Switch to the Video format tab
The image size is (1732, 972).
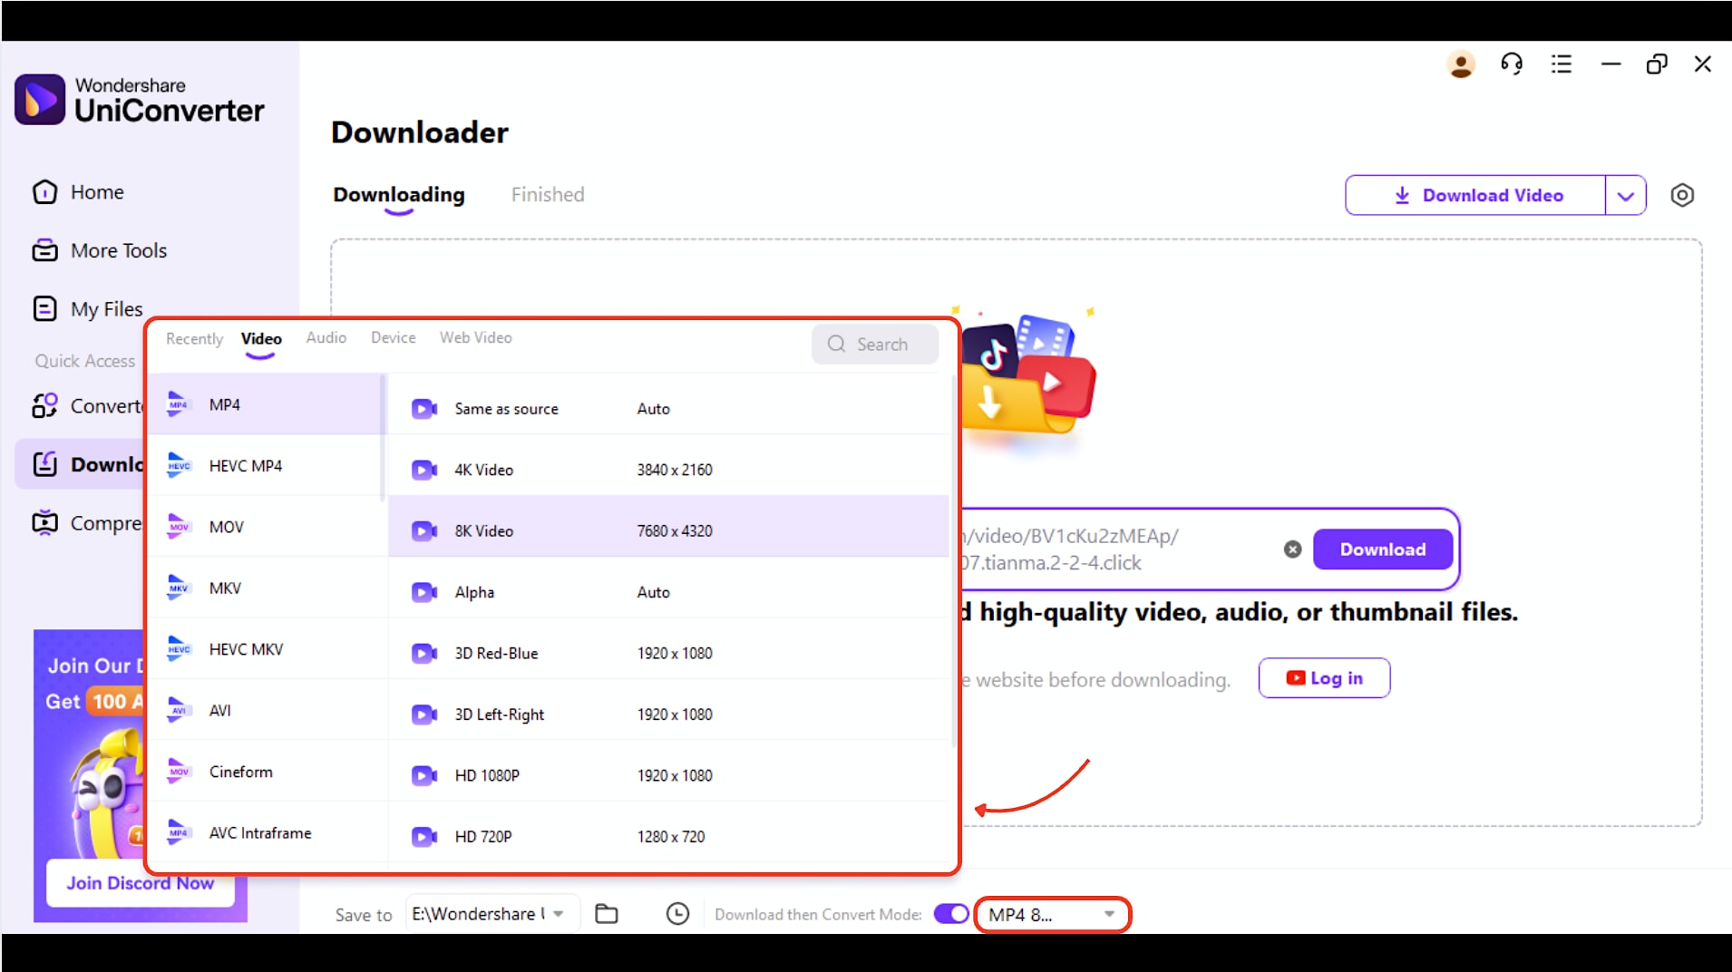coord(261,338)
